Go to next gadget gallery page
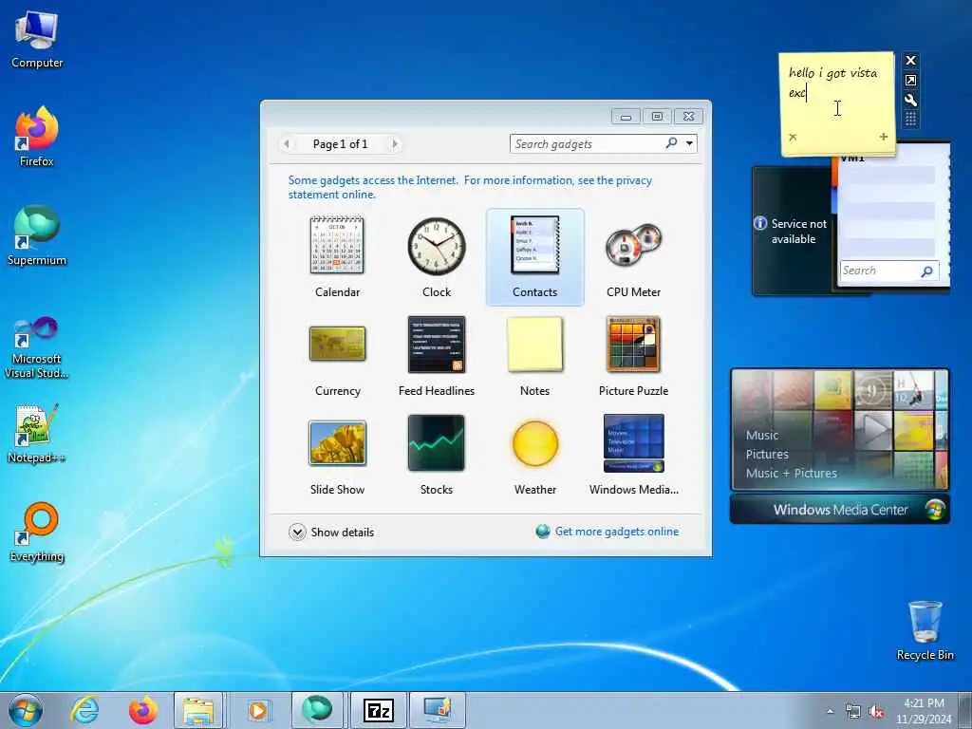 pos(395,144)
